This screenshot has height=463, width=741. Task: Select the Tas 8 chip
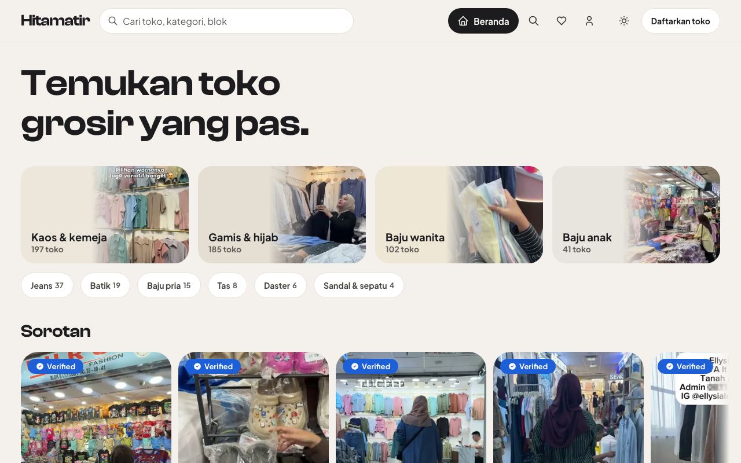tap(227, 285)
